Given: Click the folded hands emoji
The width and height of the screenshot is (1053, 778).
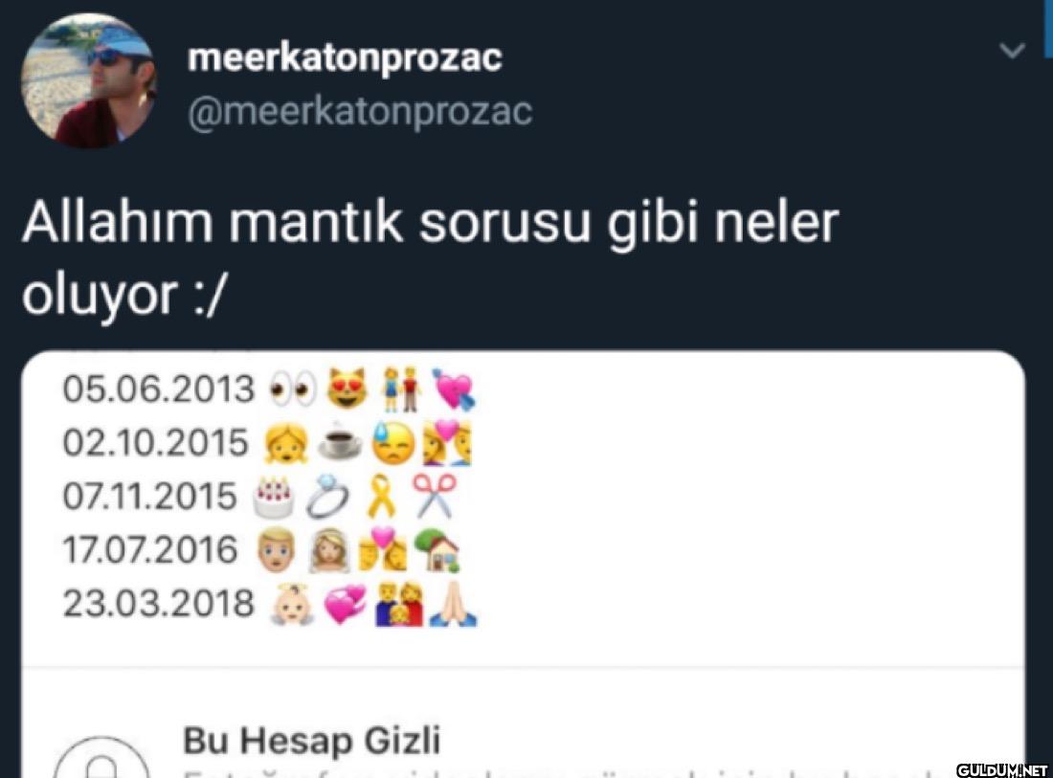Looking at the screenshot, I should tap(454, 604).
